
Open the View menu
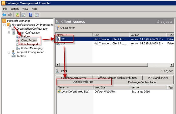coord(25,9)
